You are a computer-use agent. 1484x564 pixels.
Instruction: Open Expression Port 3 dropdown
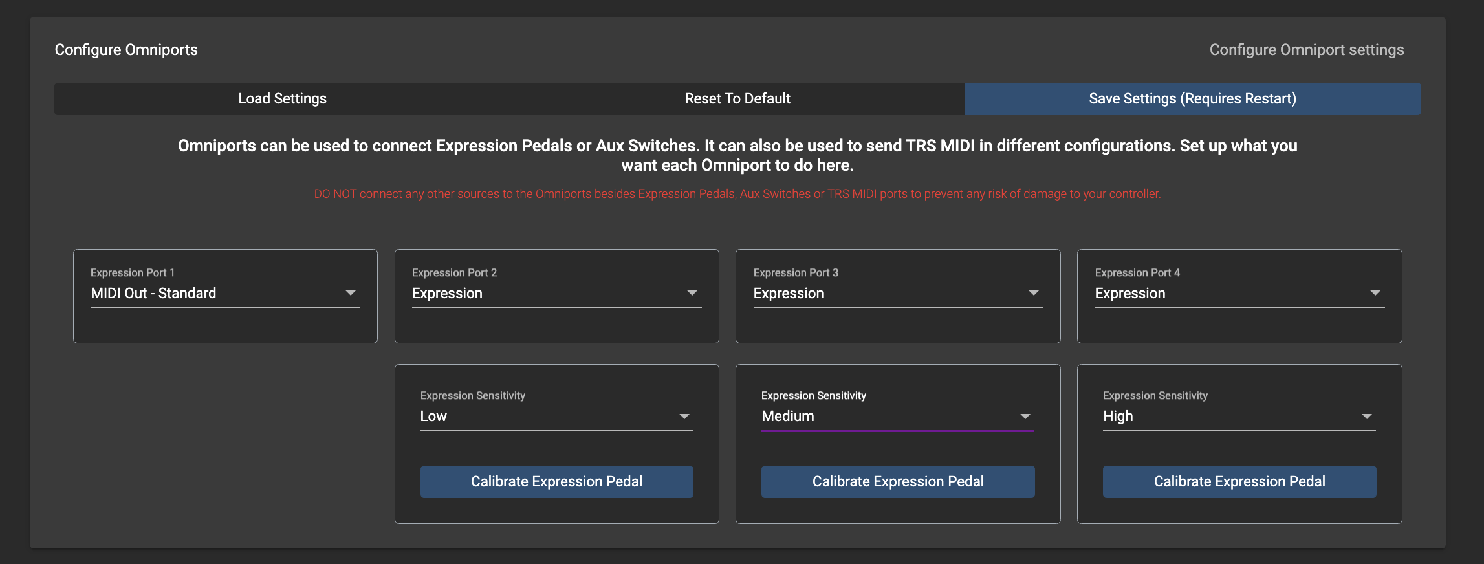click(x=888, y=294)
